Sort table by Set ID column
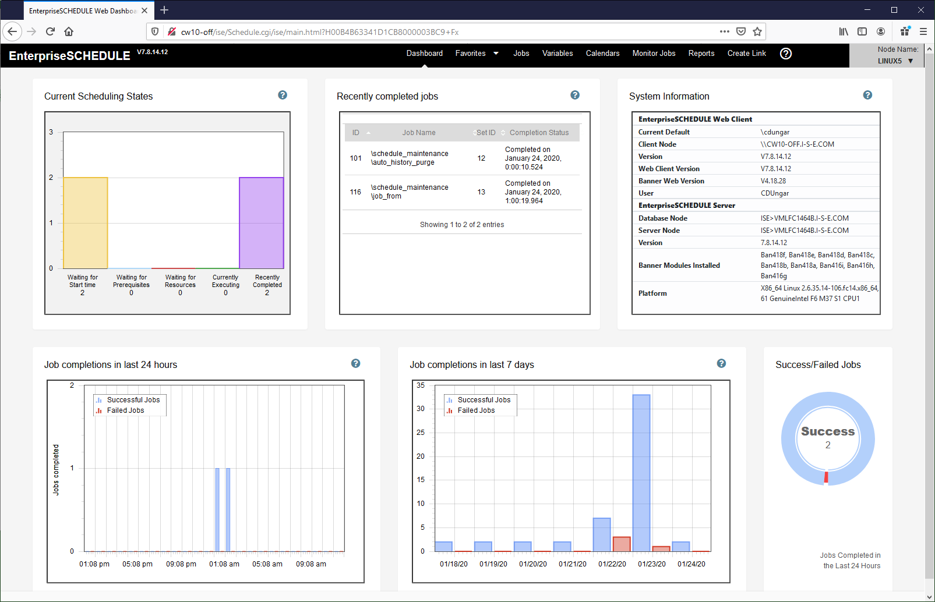The image size is (935, 602). tap(486, 133)
